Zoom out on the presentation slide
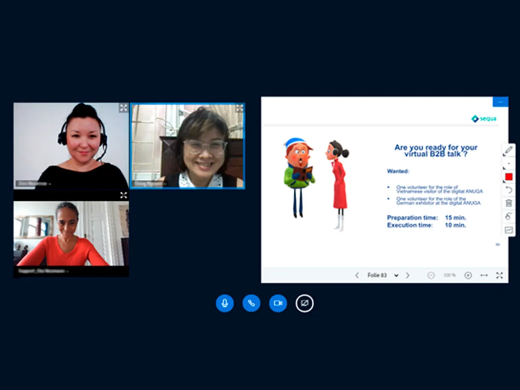This screenshot has height=390, width=520. [431, 275]
